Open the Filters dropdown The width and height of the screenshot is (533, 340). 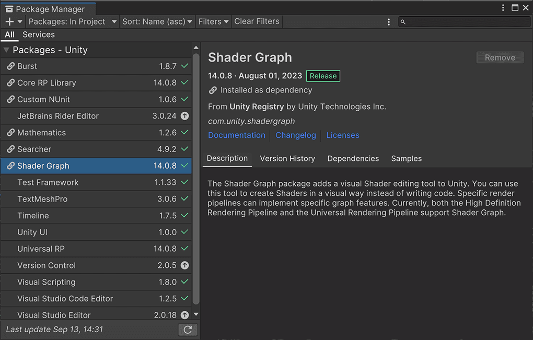tap(213, 21)
